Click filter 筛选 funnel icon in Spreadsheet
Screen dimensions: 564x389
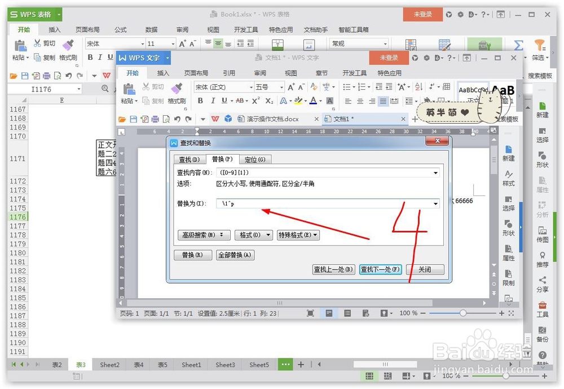point(540,45)
